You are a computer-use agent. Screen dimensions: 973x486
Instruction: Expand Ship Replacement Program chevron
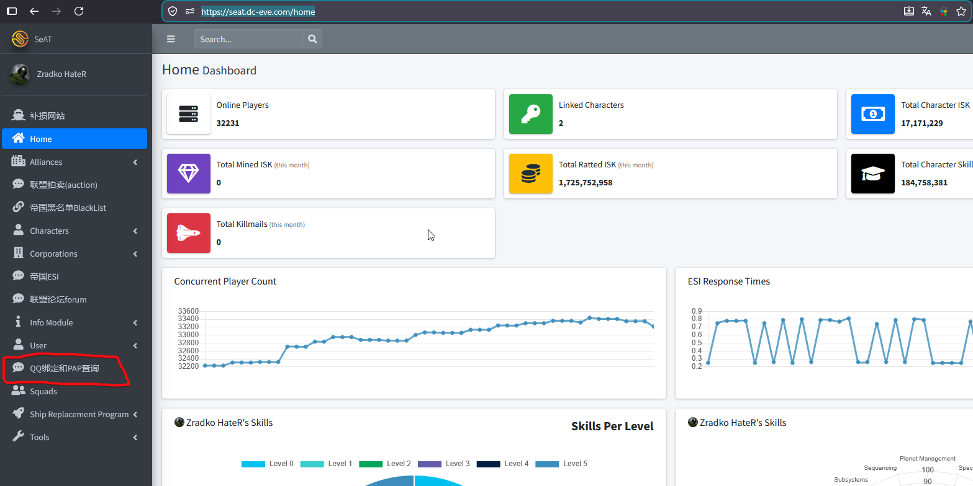pos(135,414)
